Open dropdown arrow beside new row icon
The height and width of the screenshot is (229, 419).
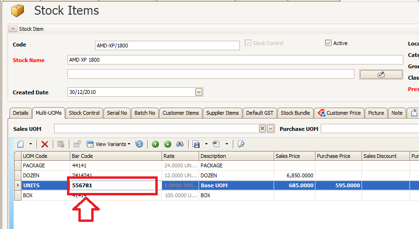point(30,144)
